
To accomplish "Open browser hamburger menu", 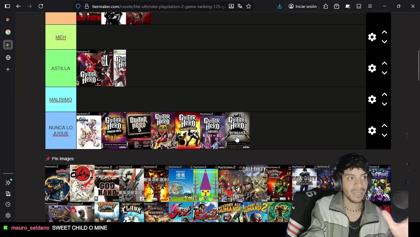I will tap(370, 6).
